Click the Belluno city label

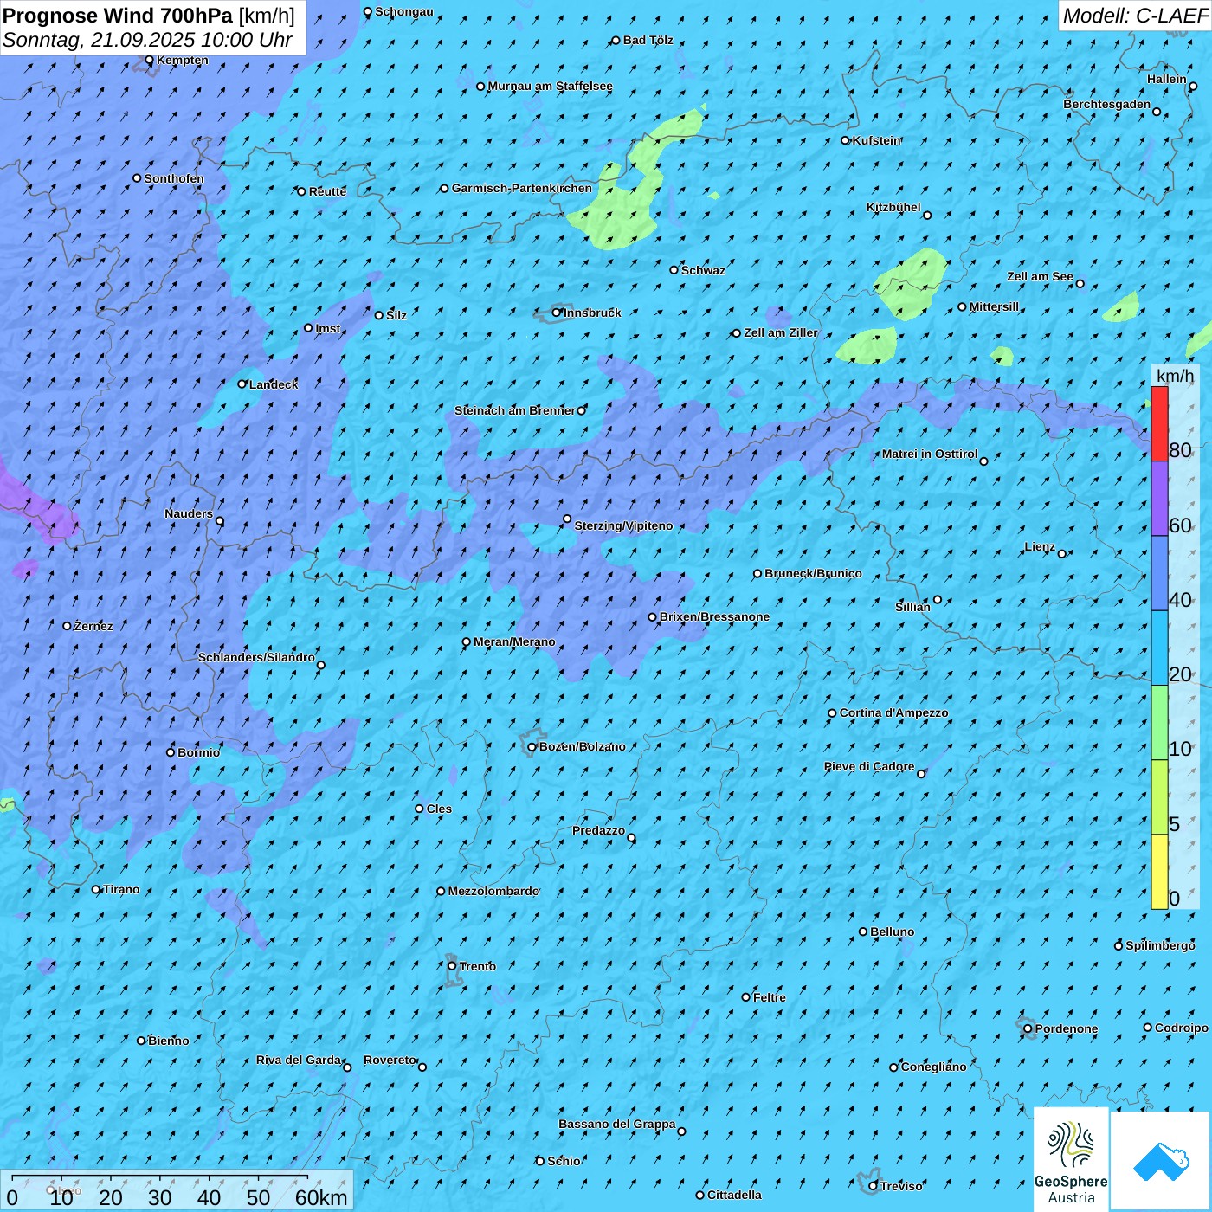pyautogui.click(x=892, y=932)
